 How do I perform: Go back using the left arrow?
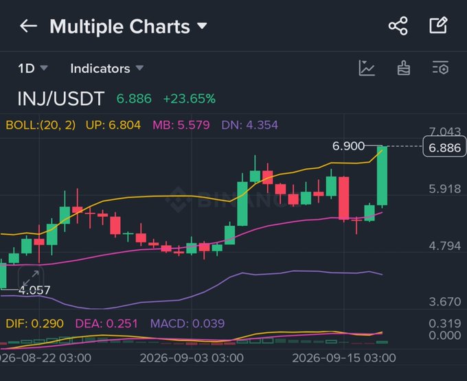[28, 26]
